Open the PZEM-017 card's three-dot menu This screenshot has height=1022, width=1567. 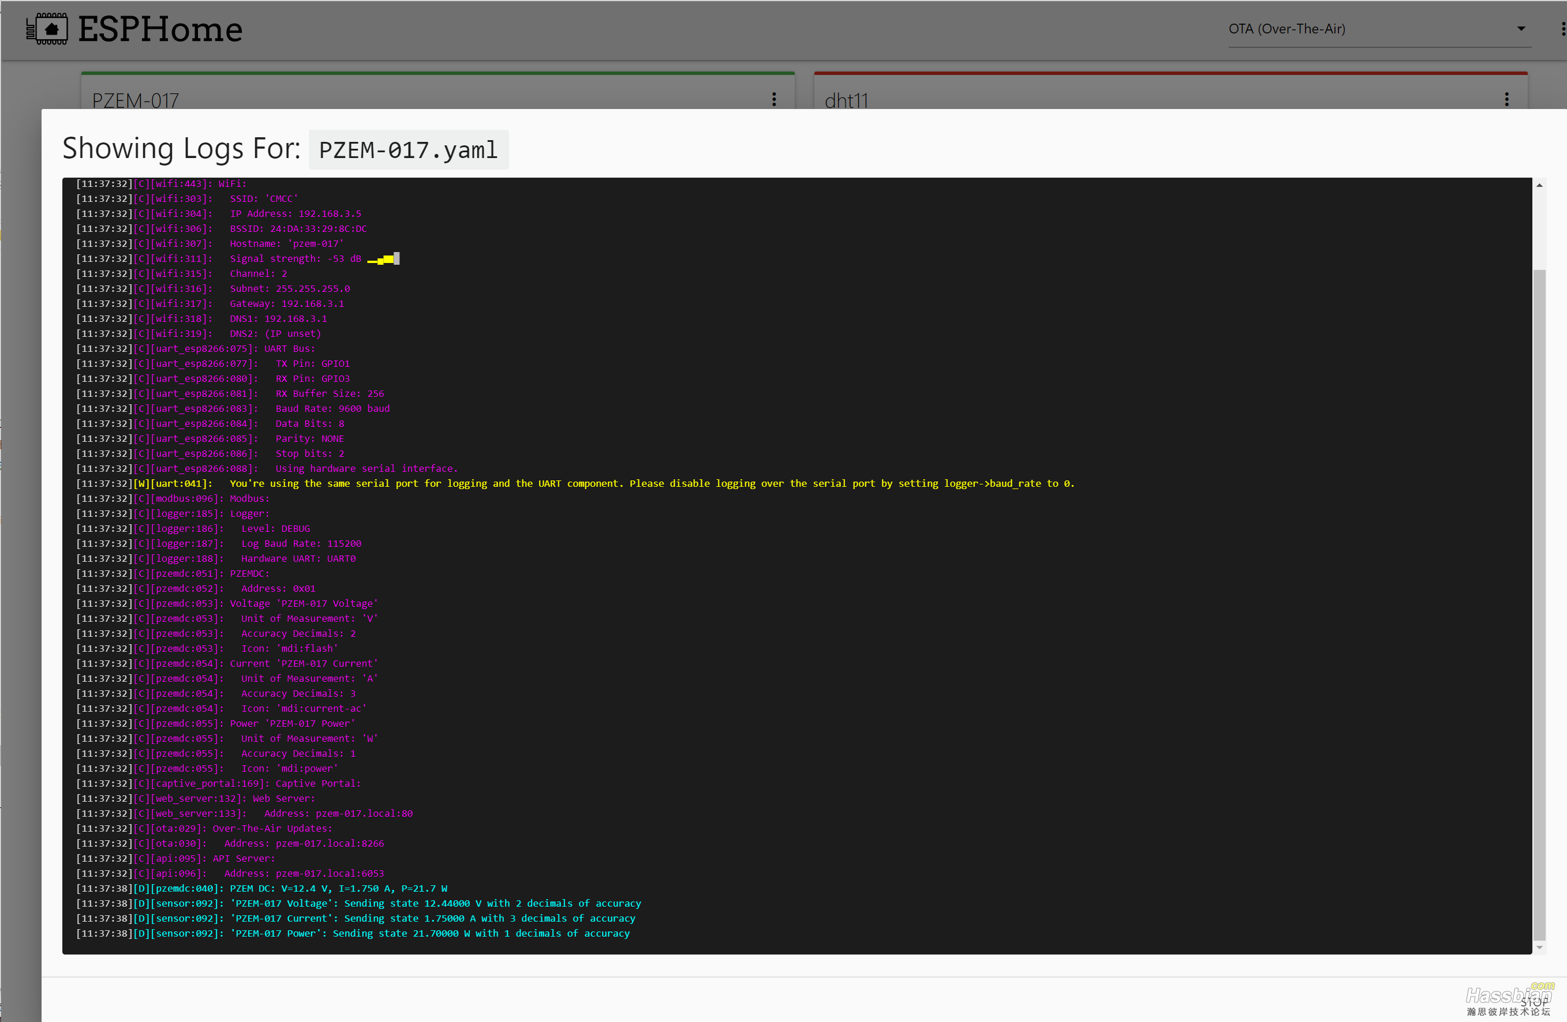click(x=775, y=99)
